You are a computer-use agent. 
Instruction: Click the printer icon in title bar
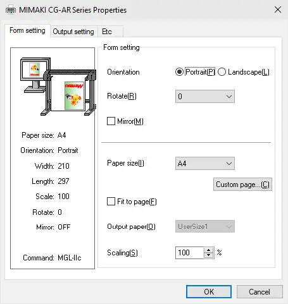coord(11,10)
